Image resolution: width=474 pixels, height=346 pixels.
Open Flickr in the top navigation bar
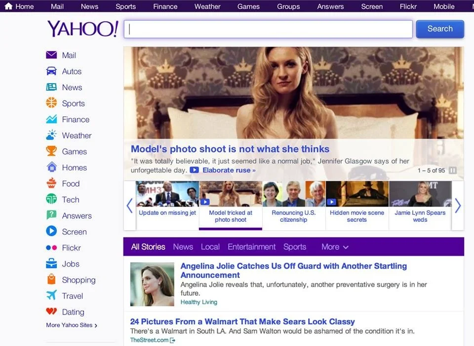408,6
